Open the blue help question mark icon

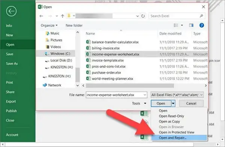coord(202,25)
